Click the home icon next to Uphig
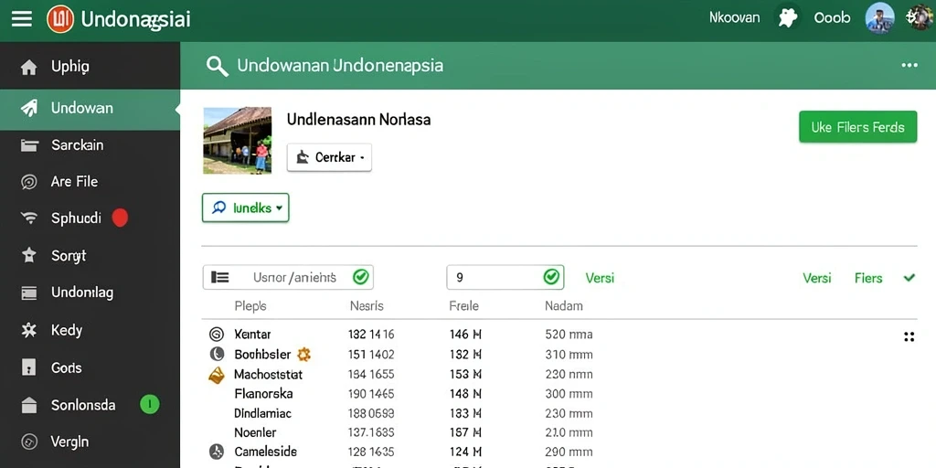The height and width of the screenshot is (468, 936). tap(28, 68)
